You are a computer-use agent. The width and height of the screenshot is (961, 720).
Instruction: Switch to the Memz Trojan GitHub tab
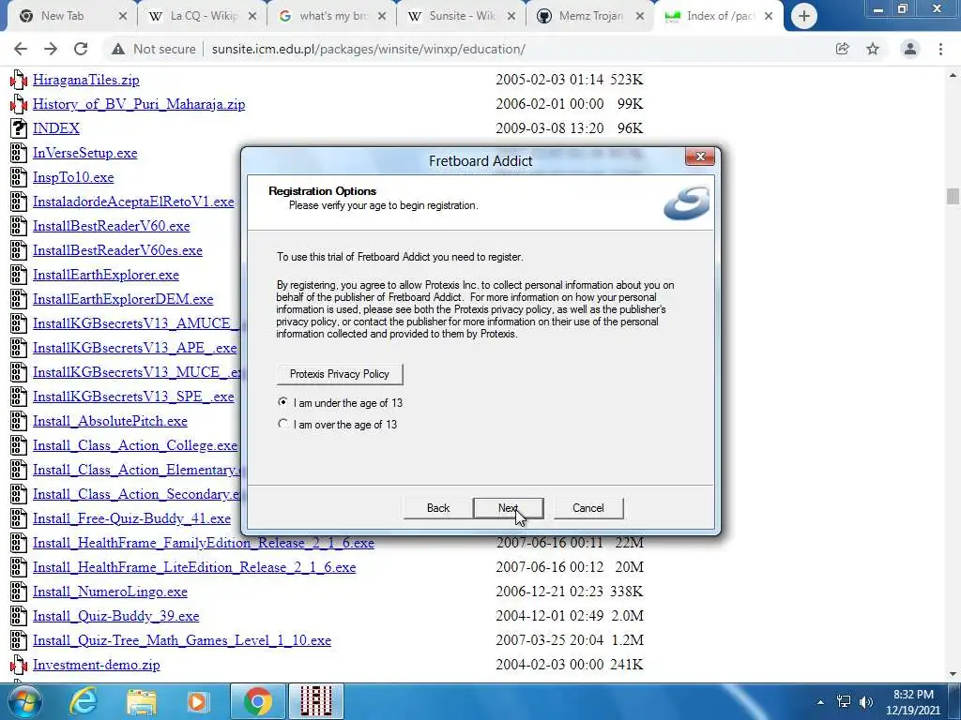591,16
